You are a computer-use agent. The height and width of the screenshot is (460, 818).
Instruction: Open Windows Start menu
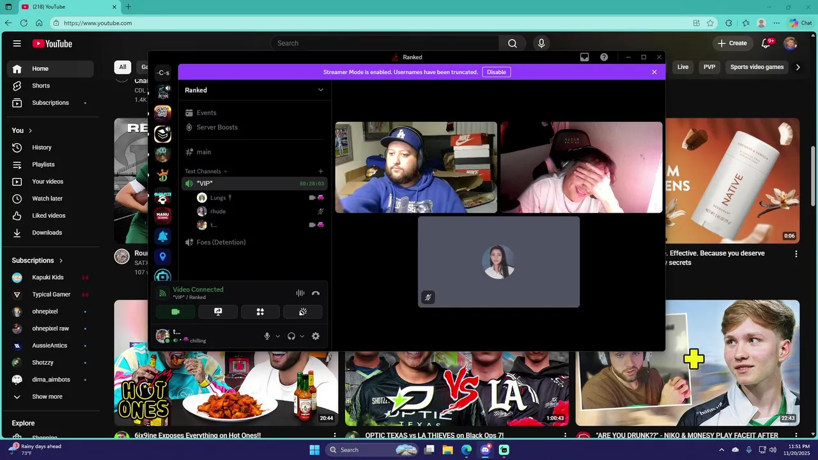coord(314,450)
